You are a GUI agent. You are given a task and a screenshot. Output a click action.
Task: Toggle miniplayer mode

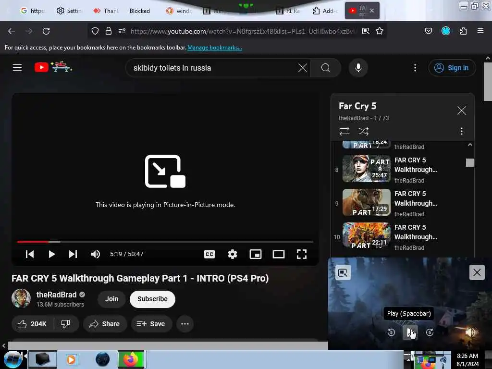point(256,254)
